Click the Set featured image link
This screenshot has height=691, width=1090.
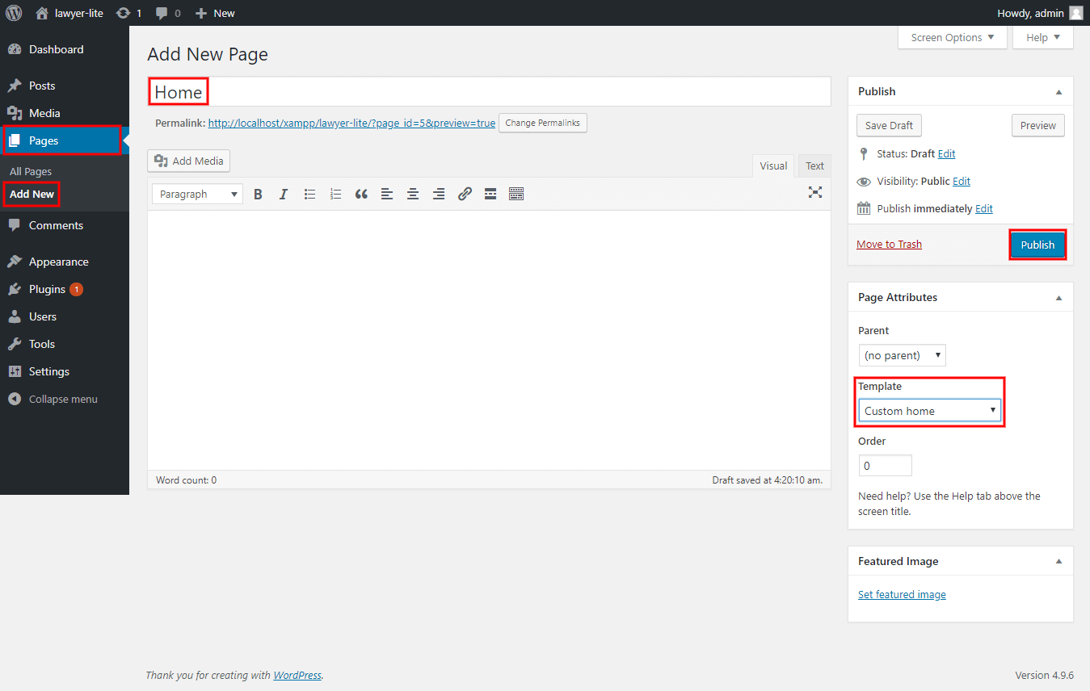point(902,594)
